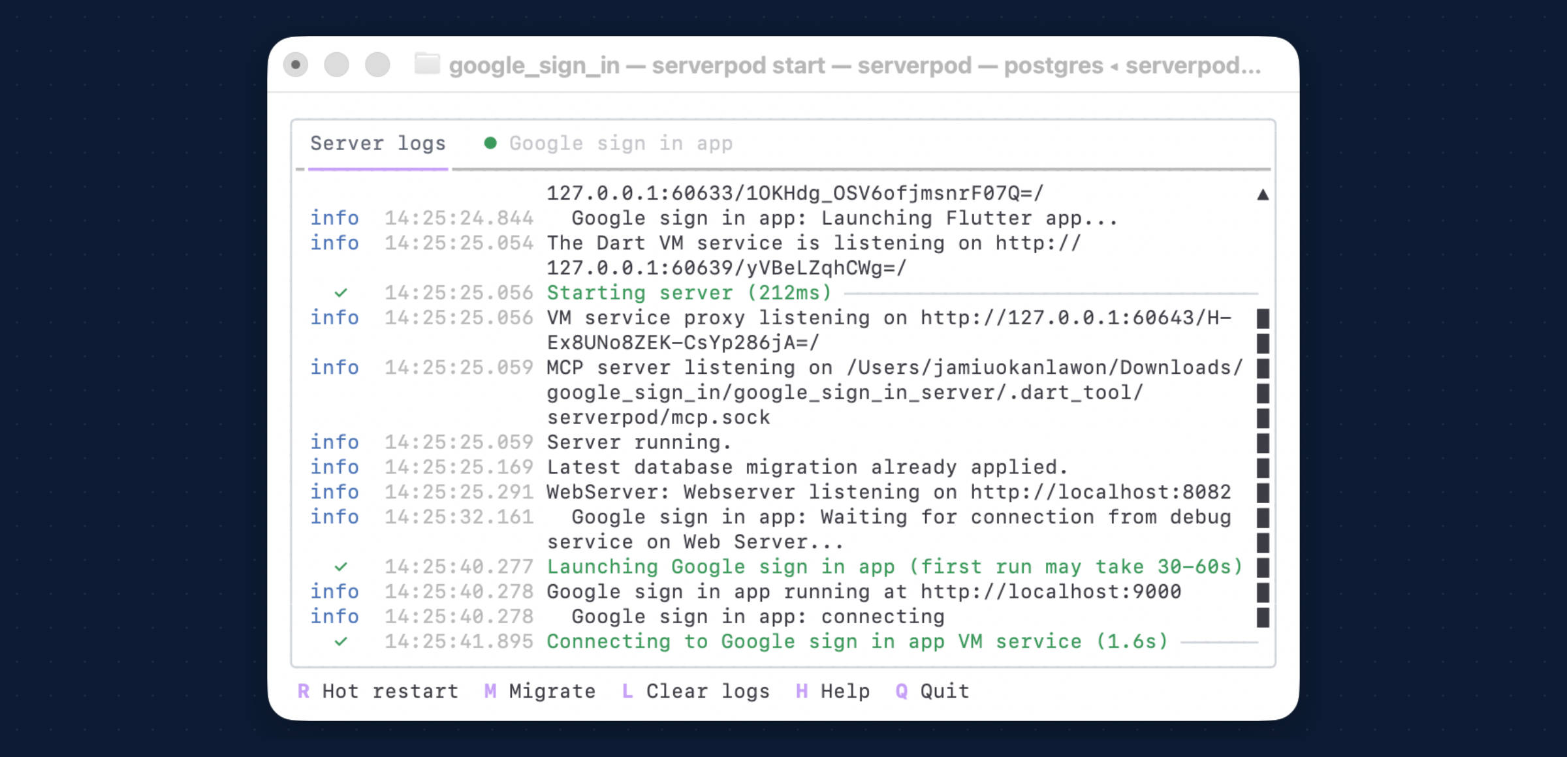The image size is (1567, 757).
Task: Switch to the Server logs tab
Action: pos(378,143)
